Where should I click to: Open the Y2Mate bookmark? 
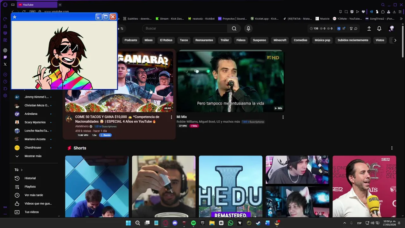(x=347, y=19)
